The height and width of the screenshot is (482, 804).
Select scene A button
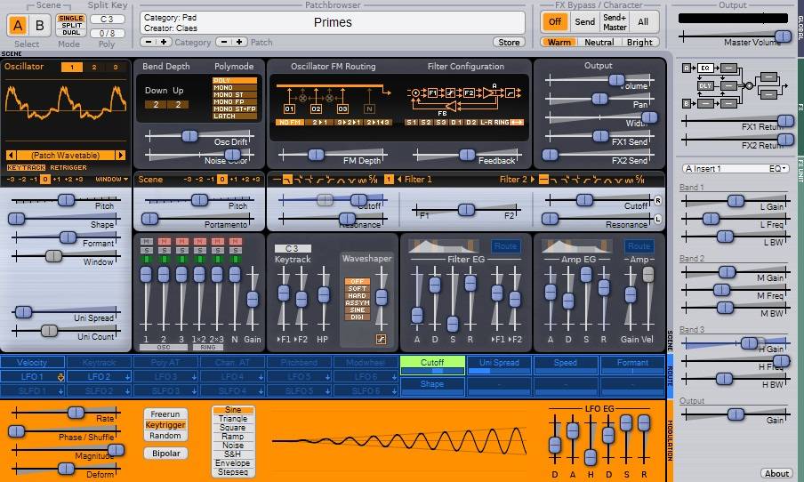(x=19, y=26)
